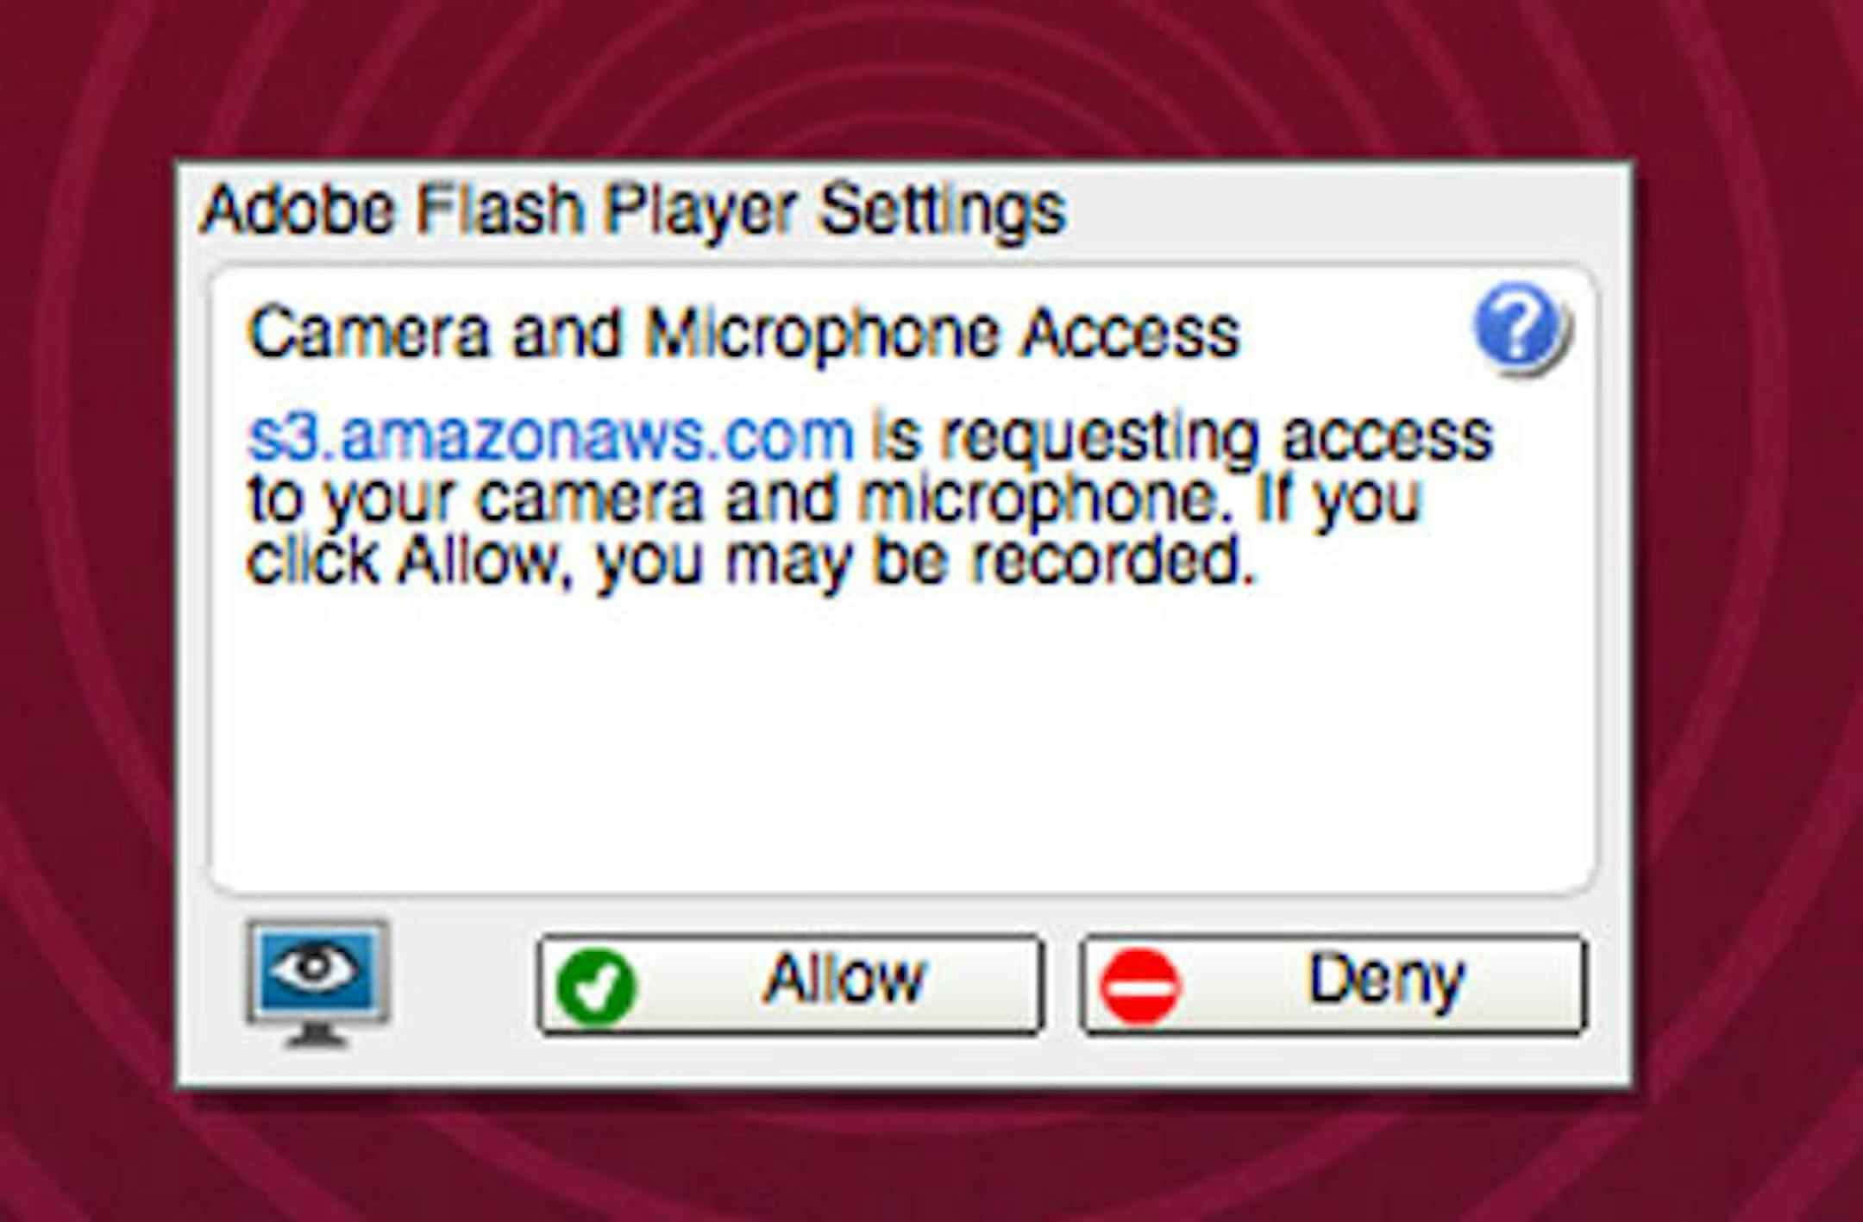Viewport: 1863px width, 1222px height.
Task: Click the empty white area of settings panel
Action: pos(901,742)
